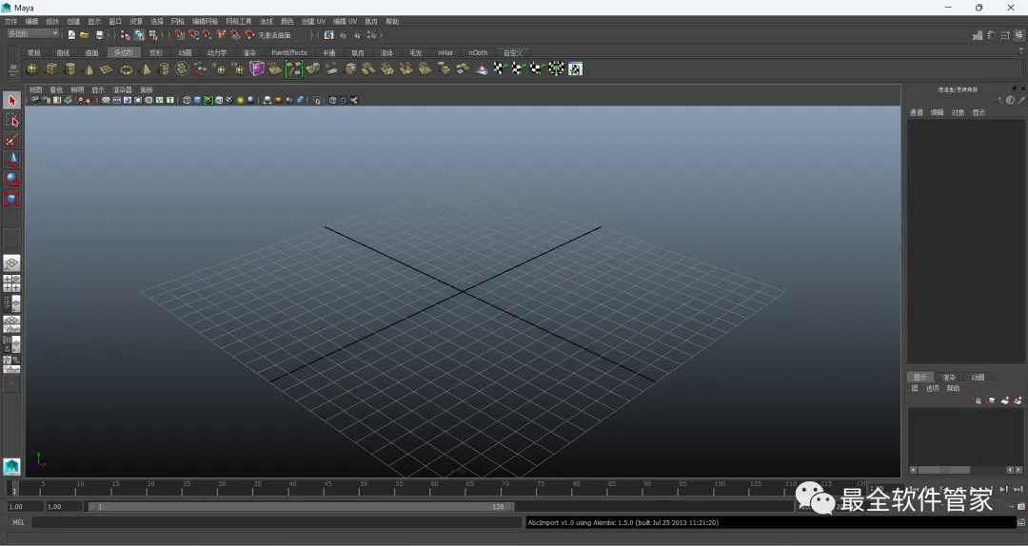
Task: Open the 选项 menu in layer editor
Action: pyautogui.click(x=932, y=389)
